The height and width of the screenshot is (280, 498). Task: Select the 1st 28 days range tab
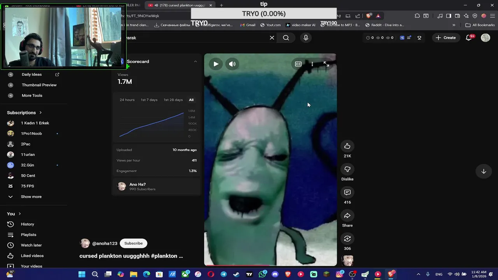[x=173, y=100]
